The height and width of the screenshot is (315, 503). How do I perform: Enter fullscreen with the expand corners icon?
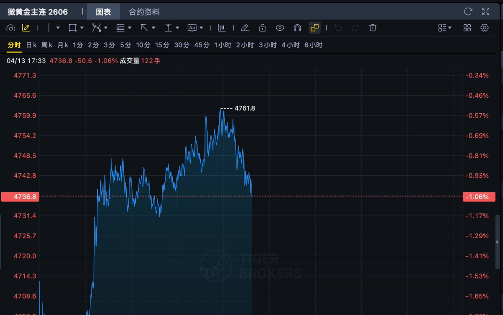(x=486, y=11)
